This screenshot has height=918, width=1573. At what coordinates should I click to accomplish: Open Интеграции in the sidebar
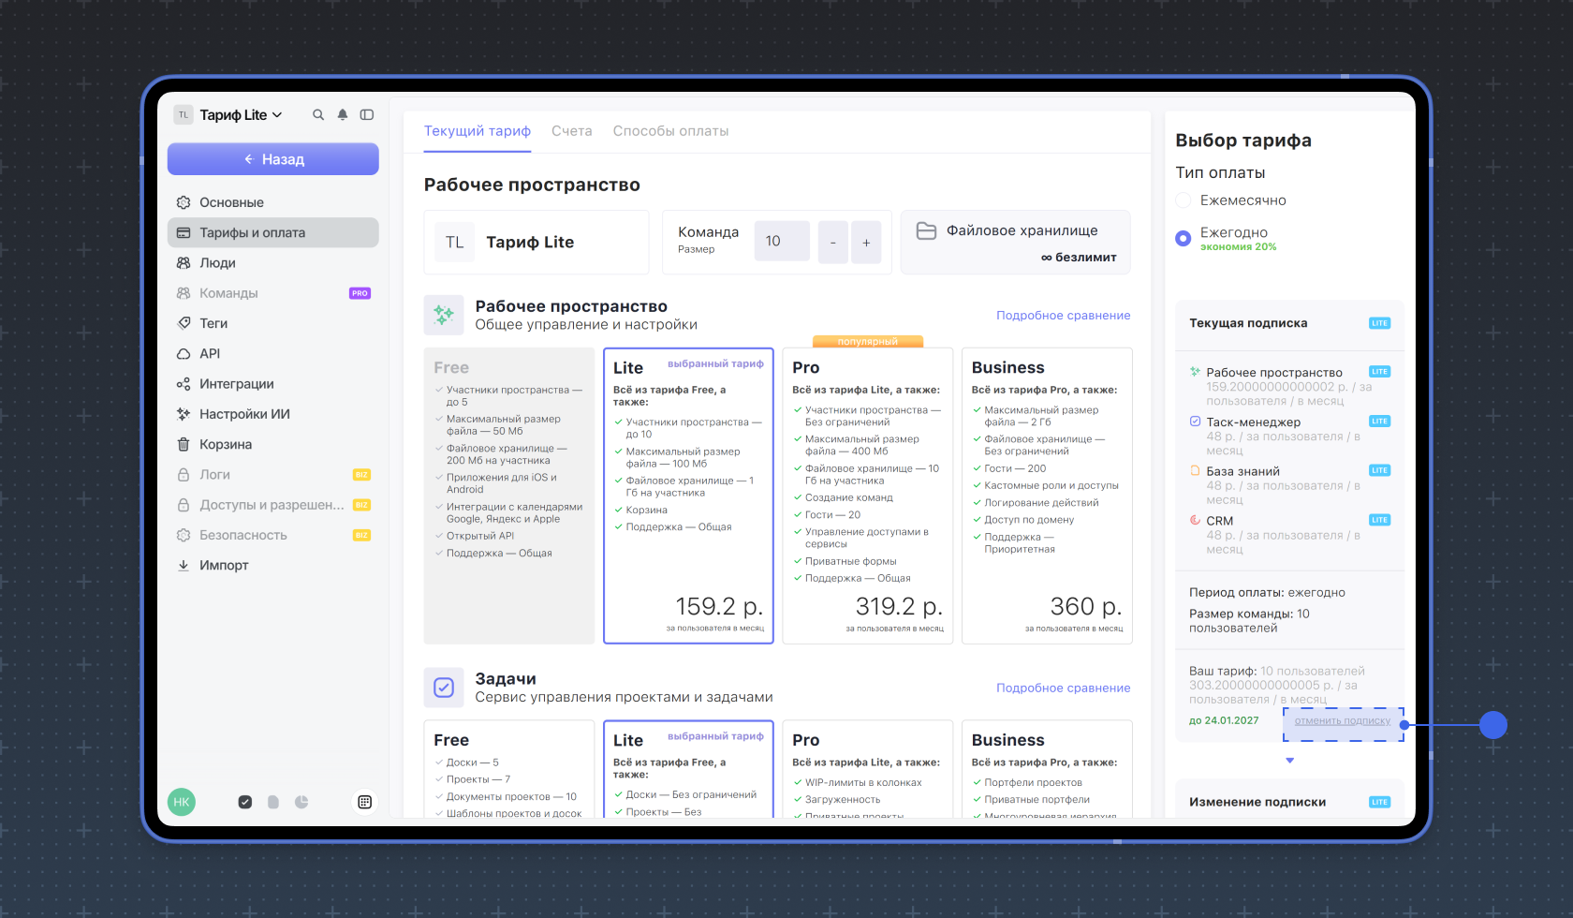click(273, 384)
